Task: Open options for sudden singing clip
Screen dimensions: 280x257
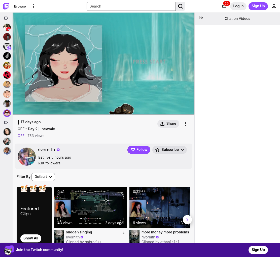Action: click(124, 232)
